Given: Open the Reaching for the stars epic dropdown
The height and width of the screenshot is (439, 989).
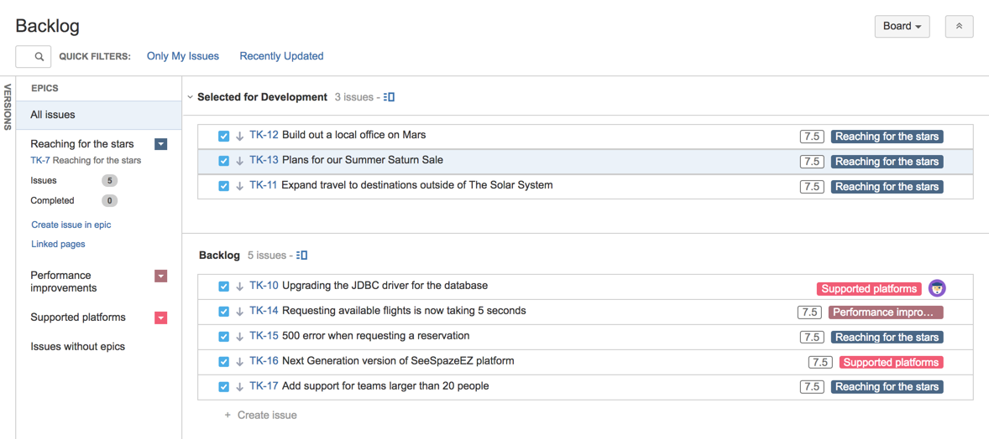Looking at the screenshot, I should (x=161, y=144).
